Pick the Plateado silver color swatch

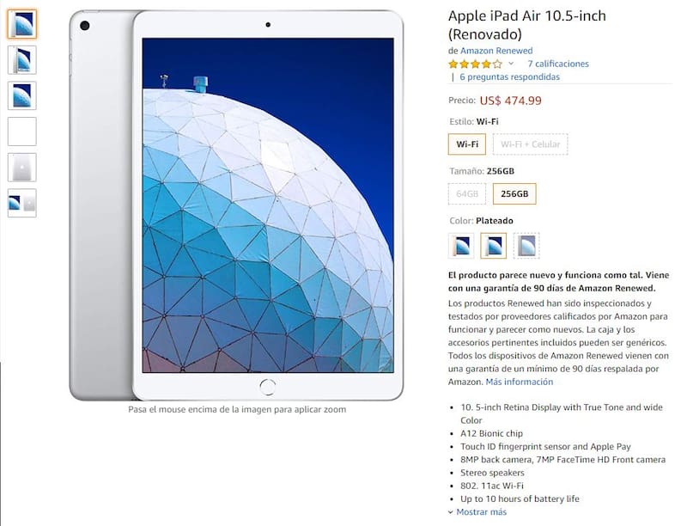point(494,246)
